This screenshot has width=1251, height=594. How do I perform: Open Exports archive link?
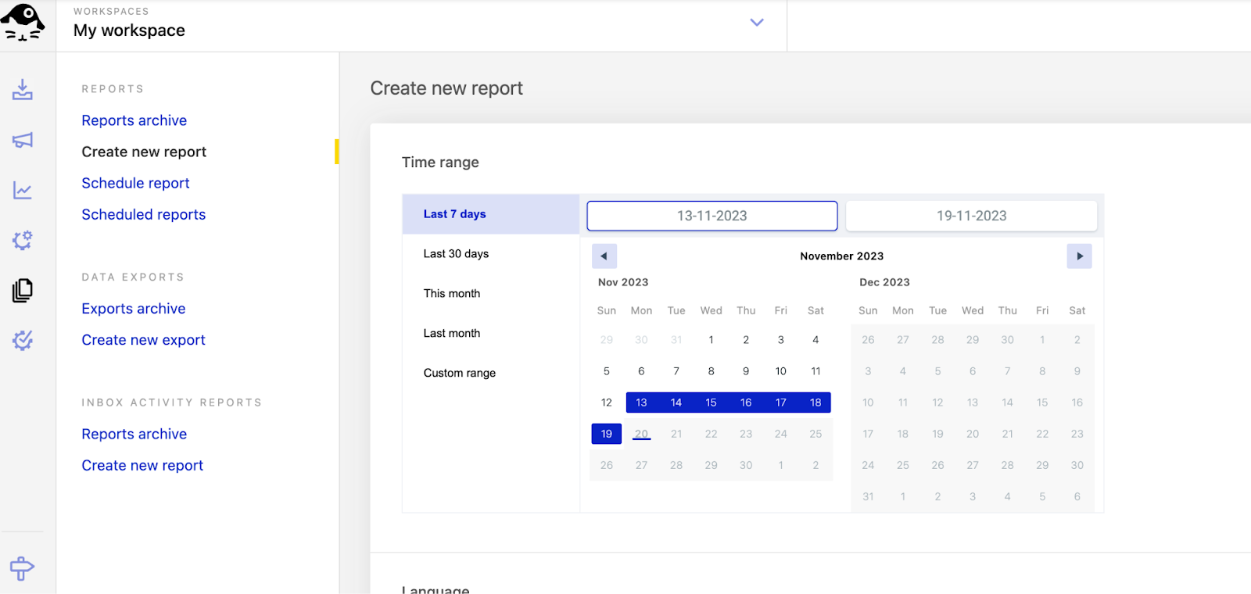click(x=133, y=309)
